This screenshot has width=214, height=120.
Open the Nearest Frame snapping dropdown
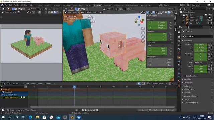point(159,84)
